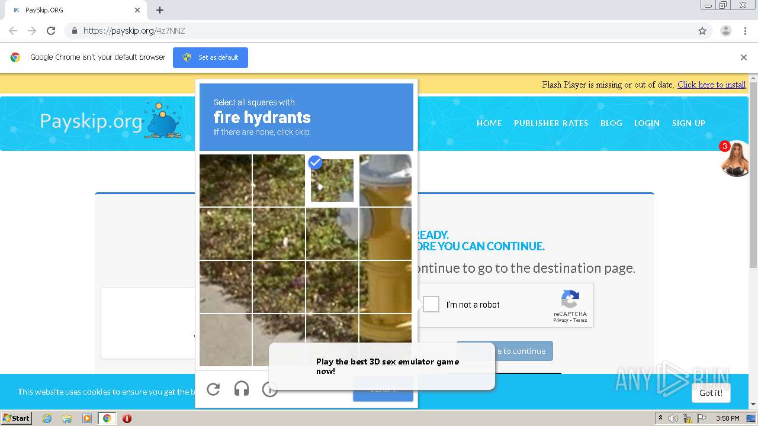Open the media player taskbar icon

[87, 418]
